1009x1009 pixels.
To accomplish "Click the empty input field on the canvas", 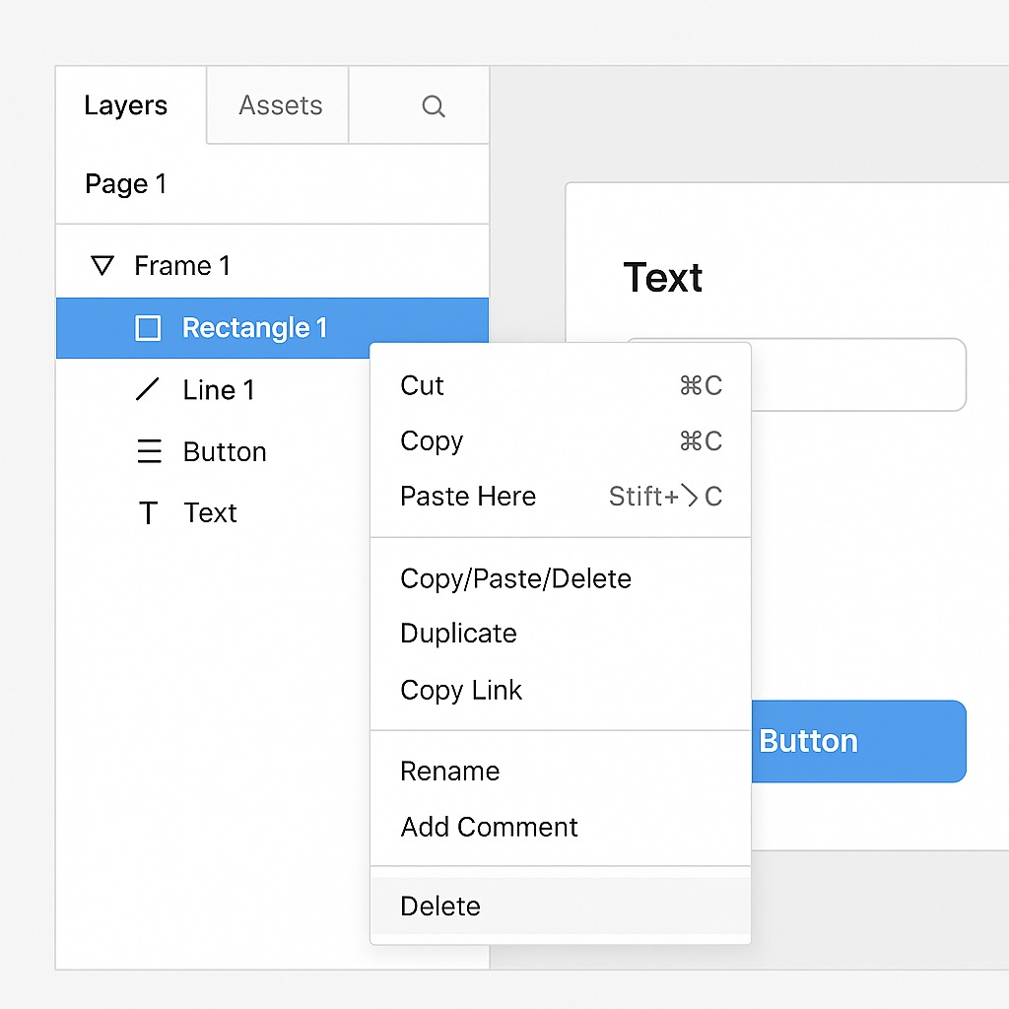I will point(867,374).
